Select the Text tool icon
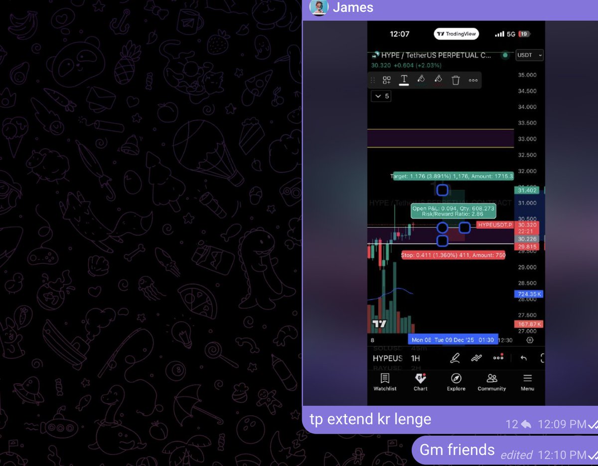Screen dimensions: 598x466 404,80
